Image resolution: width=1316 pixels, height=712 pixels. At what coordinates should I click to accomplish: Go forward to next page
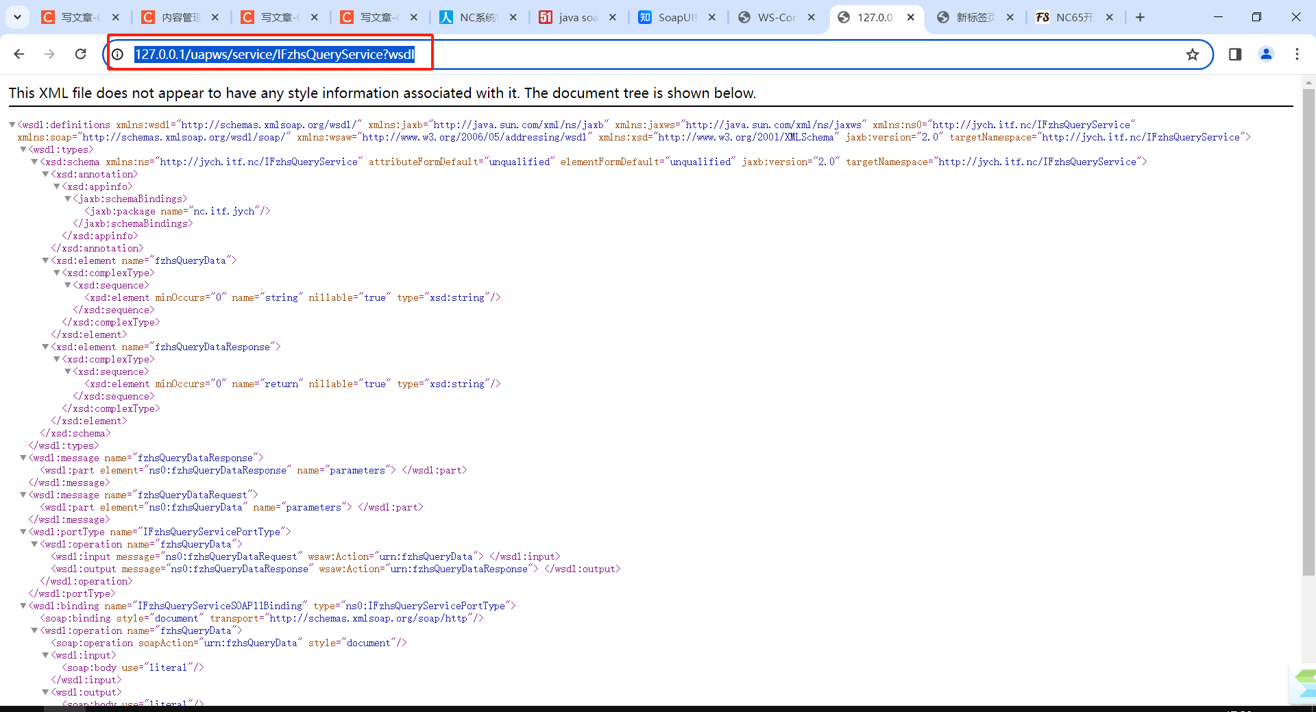(x=49, y=54)
